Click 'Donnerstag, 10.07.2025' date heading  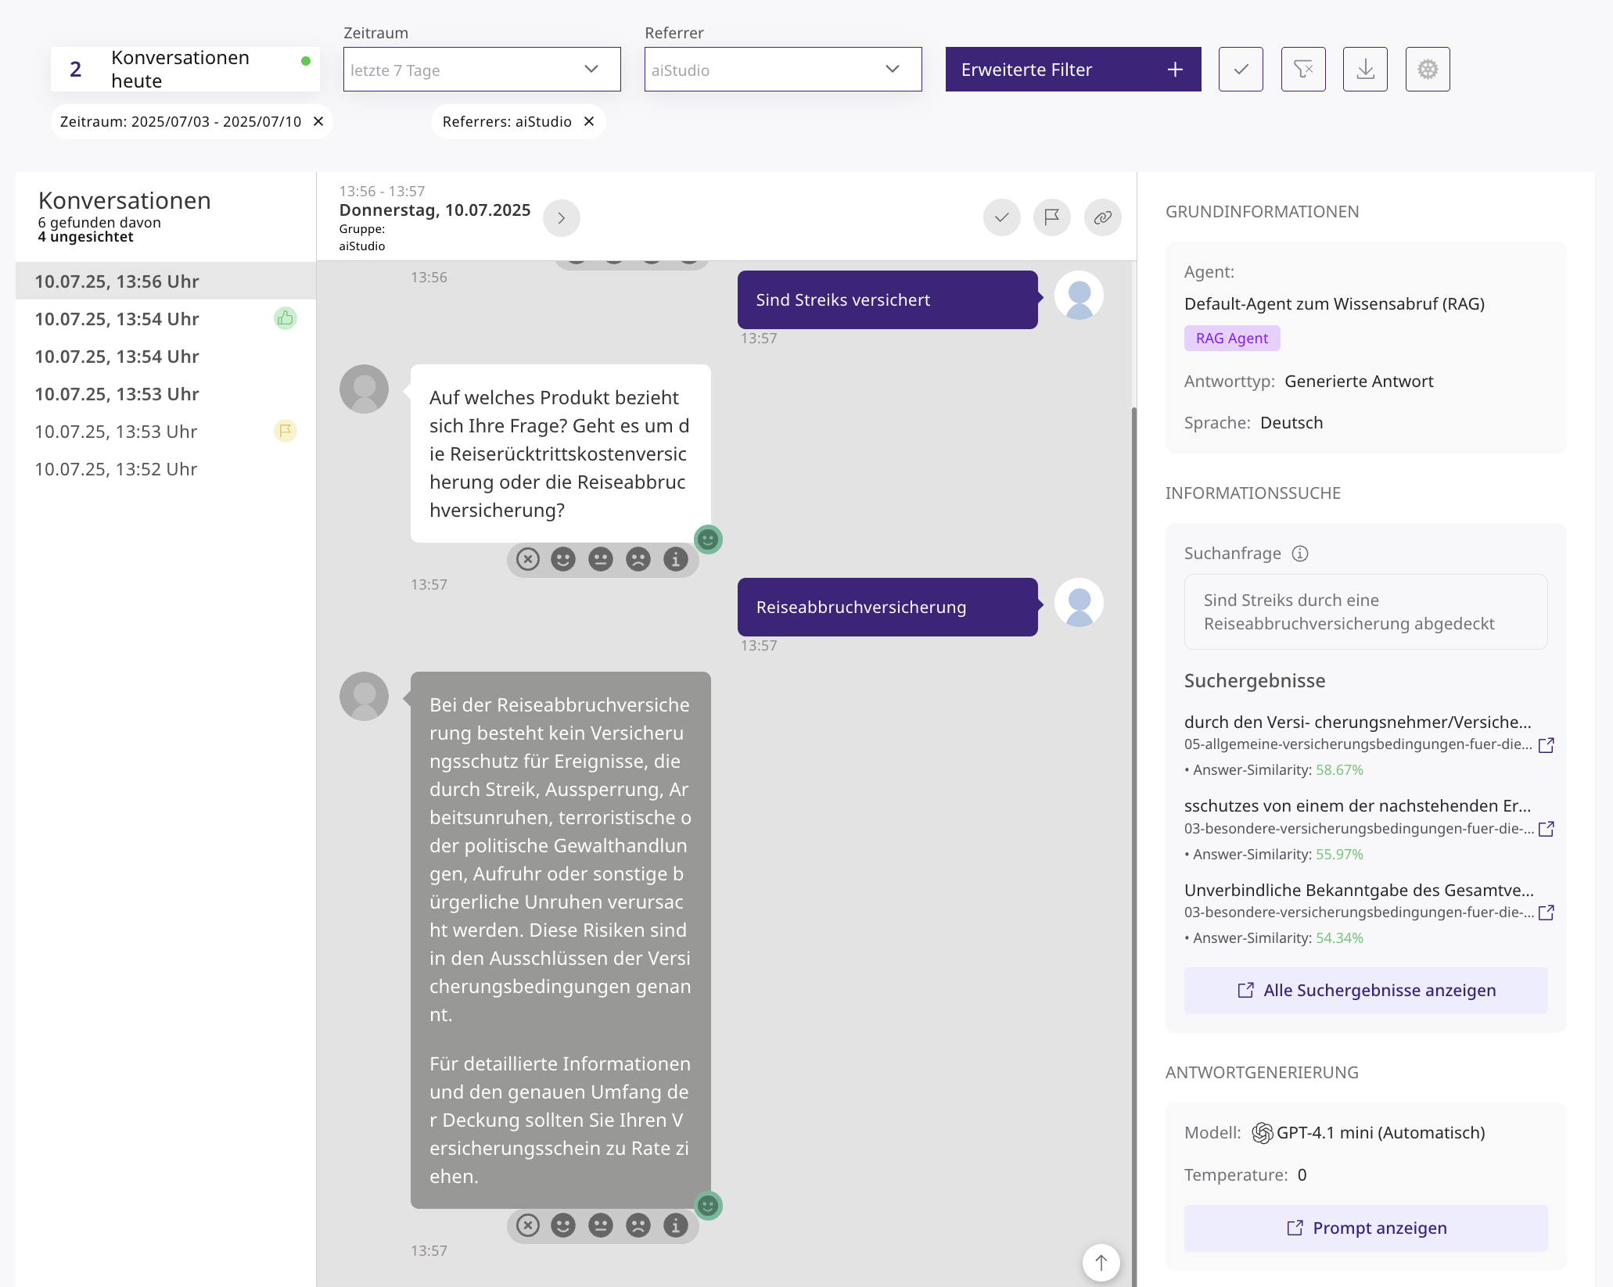(x=435, y=210)
